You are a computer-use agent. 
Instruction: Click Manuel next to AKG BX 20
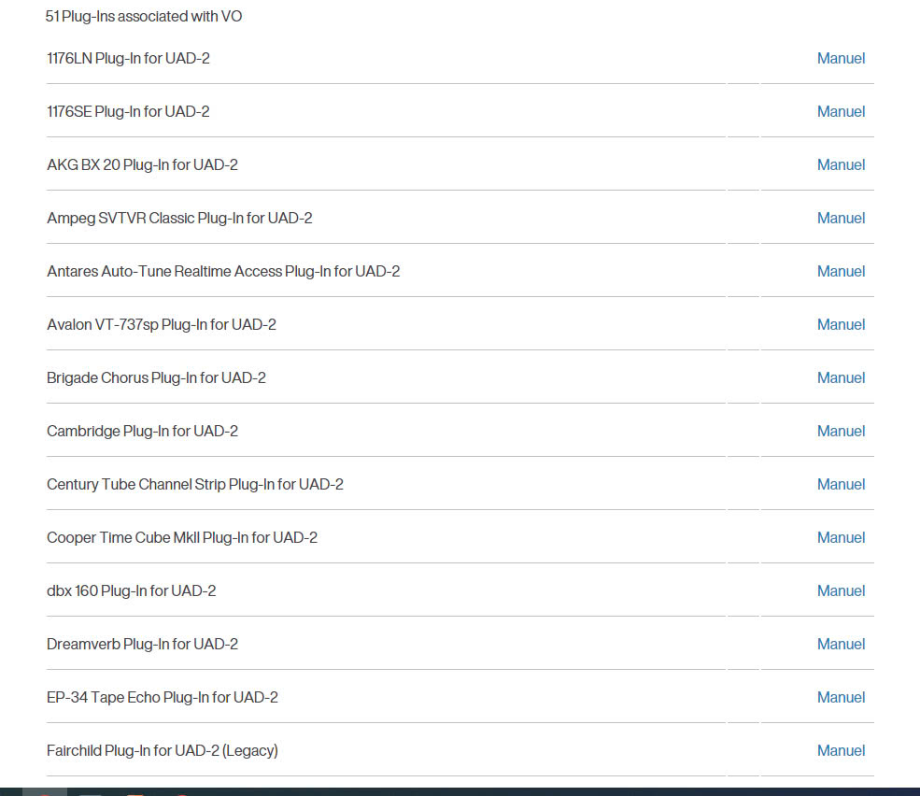[x=841, y=164]
